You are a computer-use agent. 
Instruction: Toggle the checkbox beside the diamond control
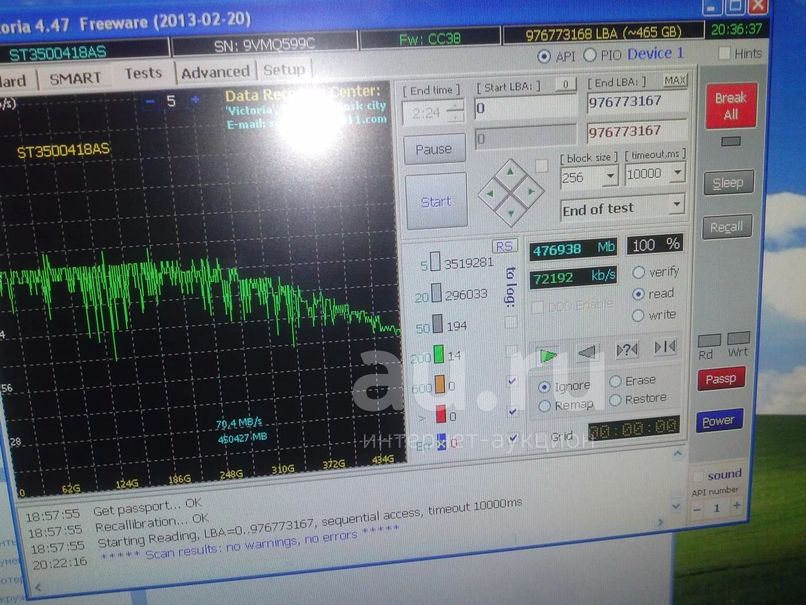(x=541, y=166)
